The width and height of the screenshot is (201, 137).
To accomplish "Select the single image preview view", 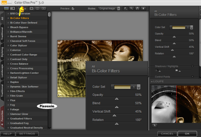I will (x=32, y=8).
